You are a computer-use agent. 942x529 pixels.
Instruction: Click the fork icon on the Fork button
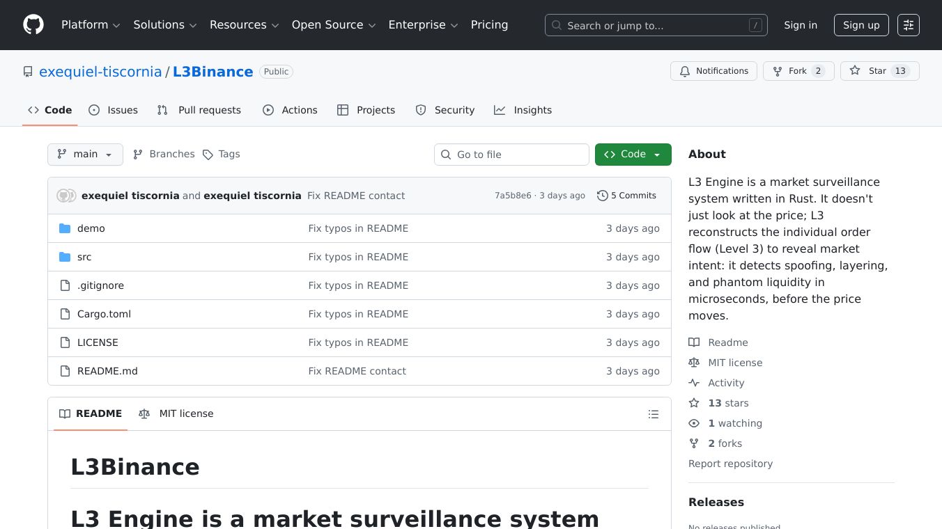click(x=777, y=70)
